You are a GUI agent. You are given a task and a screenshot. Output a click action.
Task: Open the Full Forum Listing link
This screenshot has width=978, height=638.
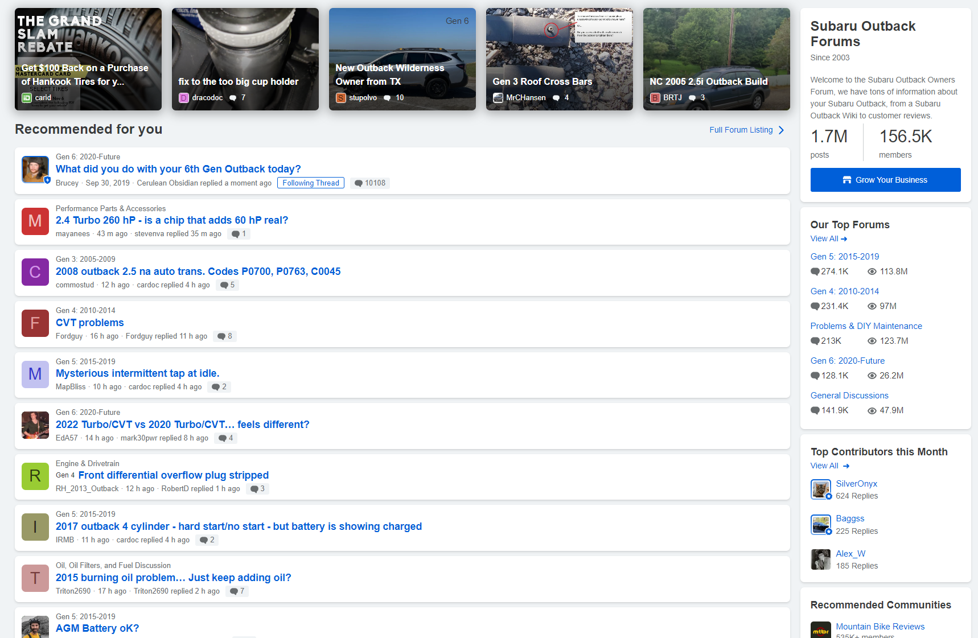click(741, 130)
